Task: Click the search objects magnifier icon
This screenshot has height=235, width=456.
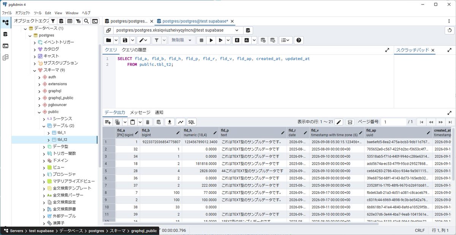Action: [86, 21]
